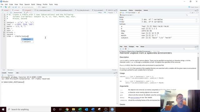Open the File menu
The height and width of the screenshot is (112, 200).
pos(2,4)
